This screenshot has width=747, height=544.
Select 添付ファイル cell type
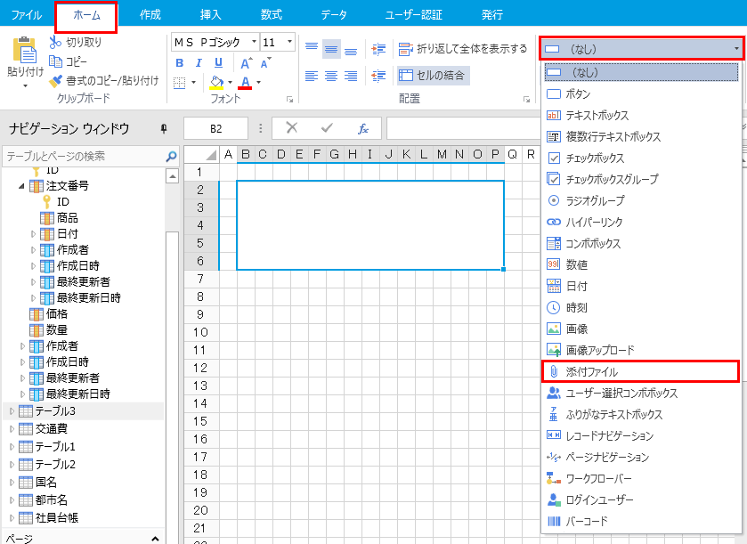(x=641, y=371)
